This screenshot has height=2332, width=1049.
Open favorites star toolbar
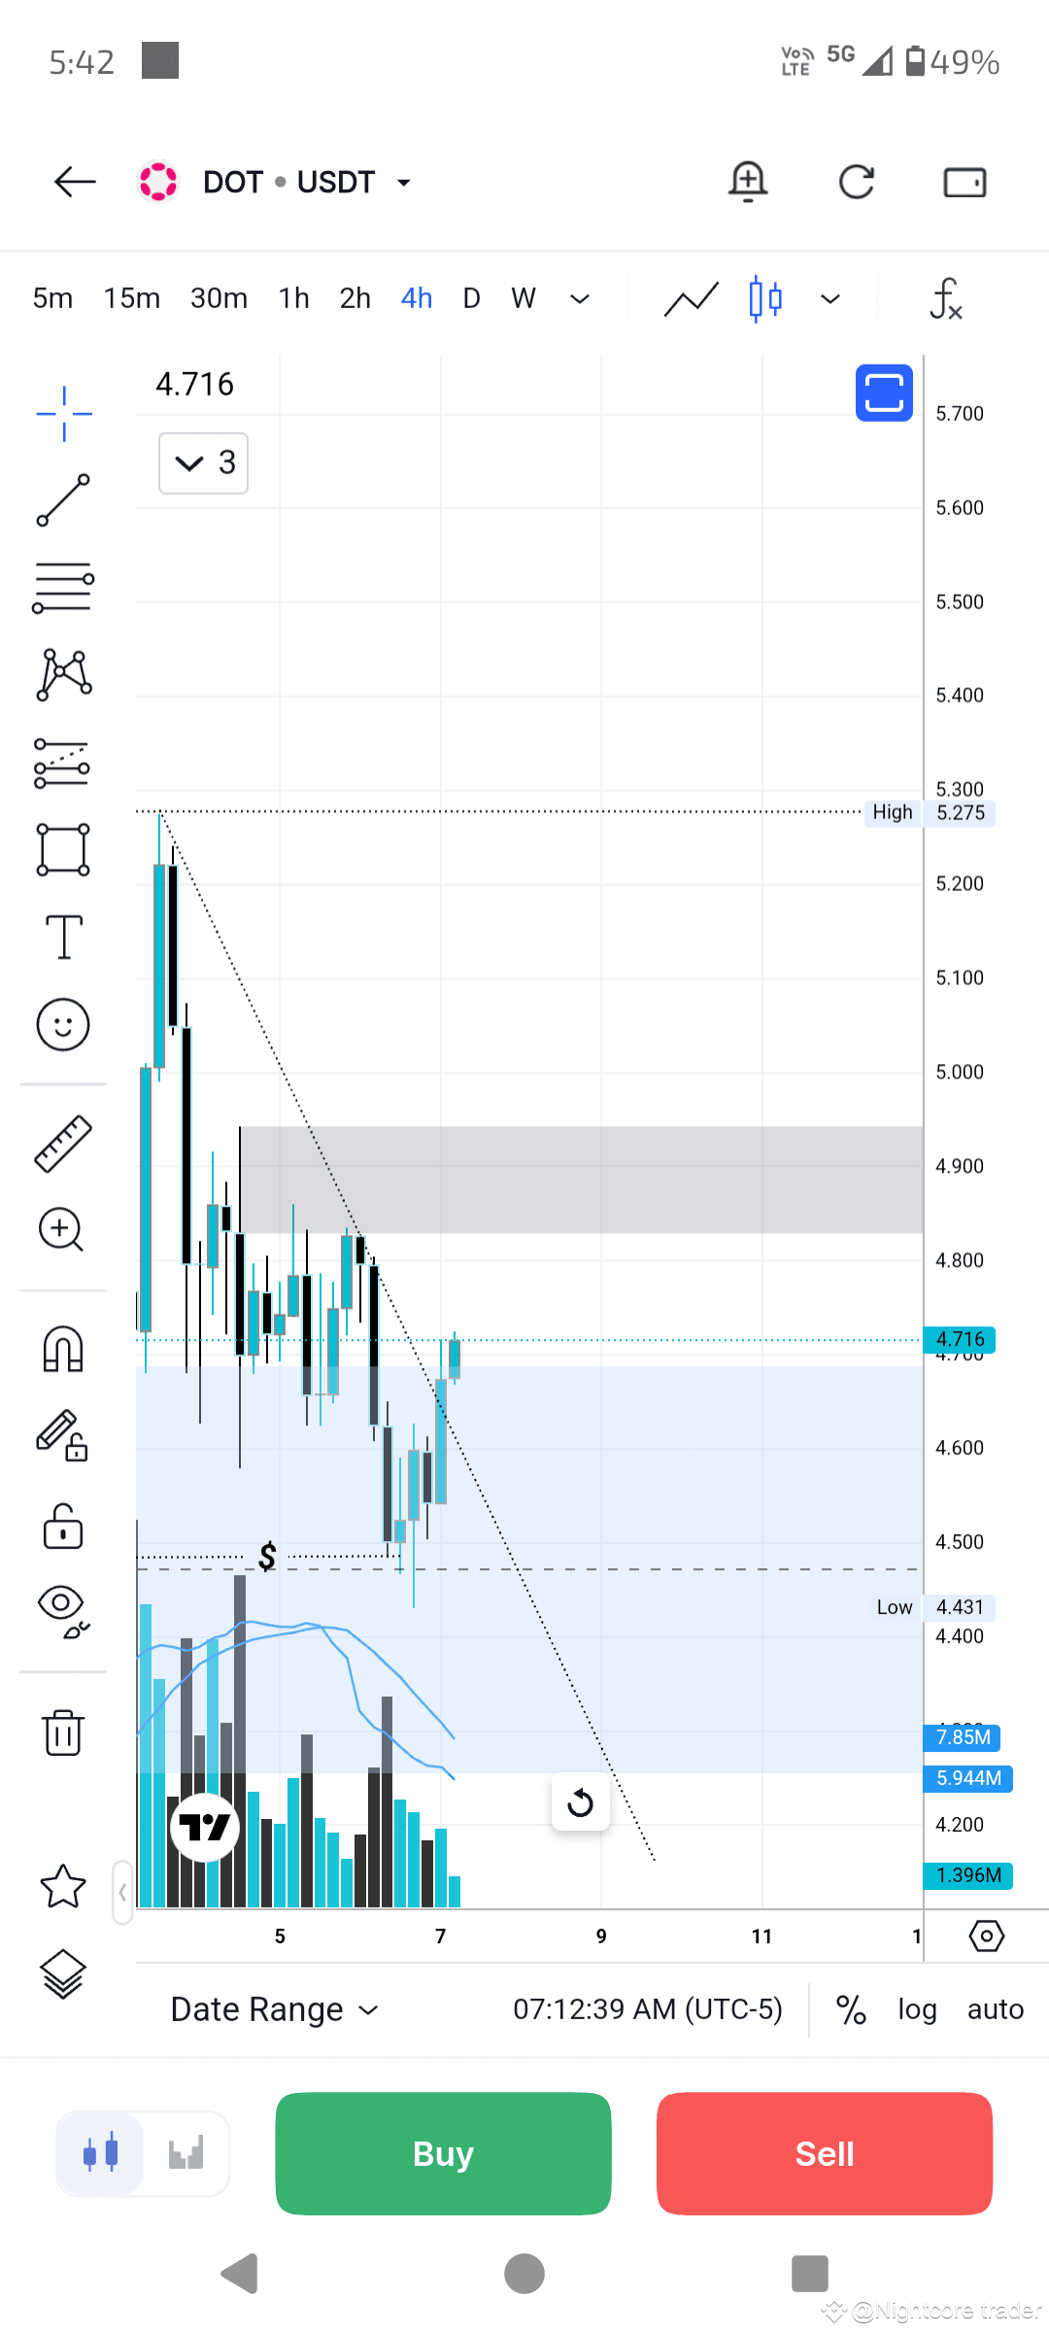pyautogui.click(x=63, y=1886)
